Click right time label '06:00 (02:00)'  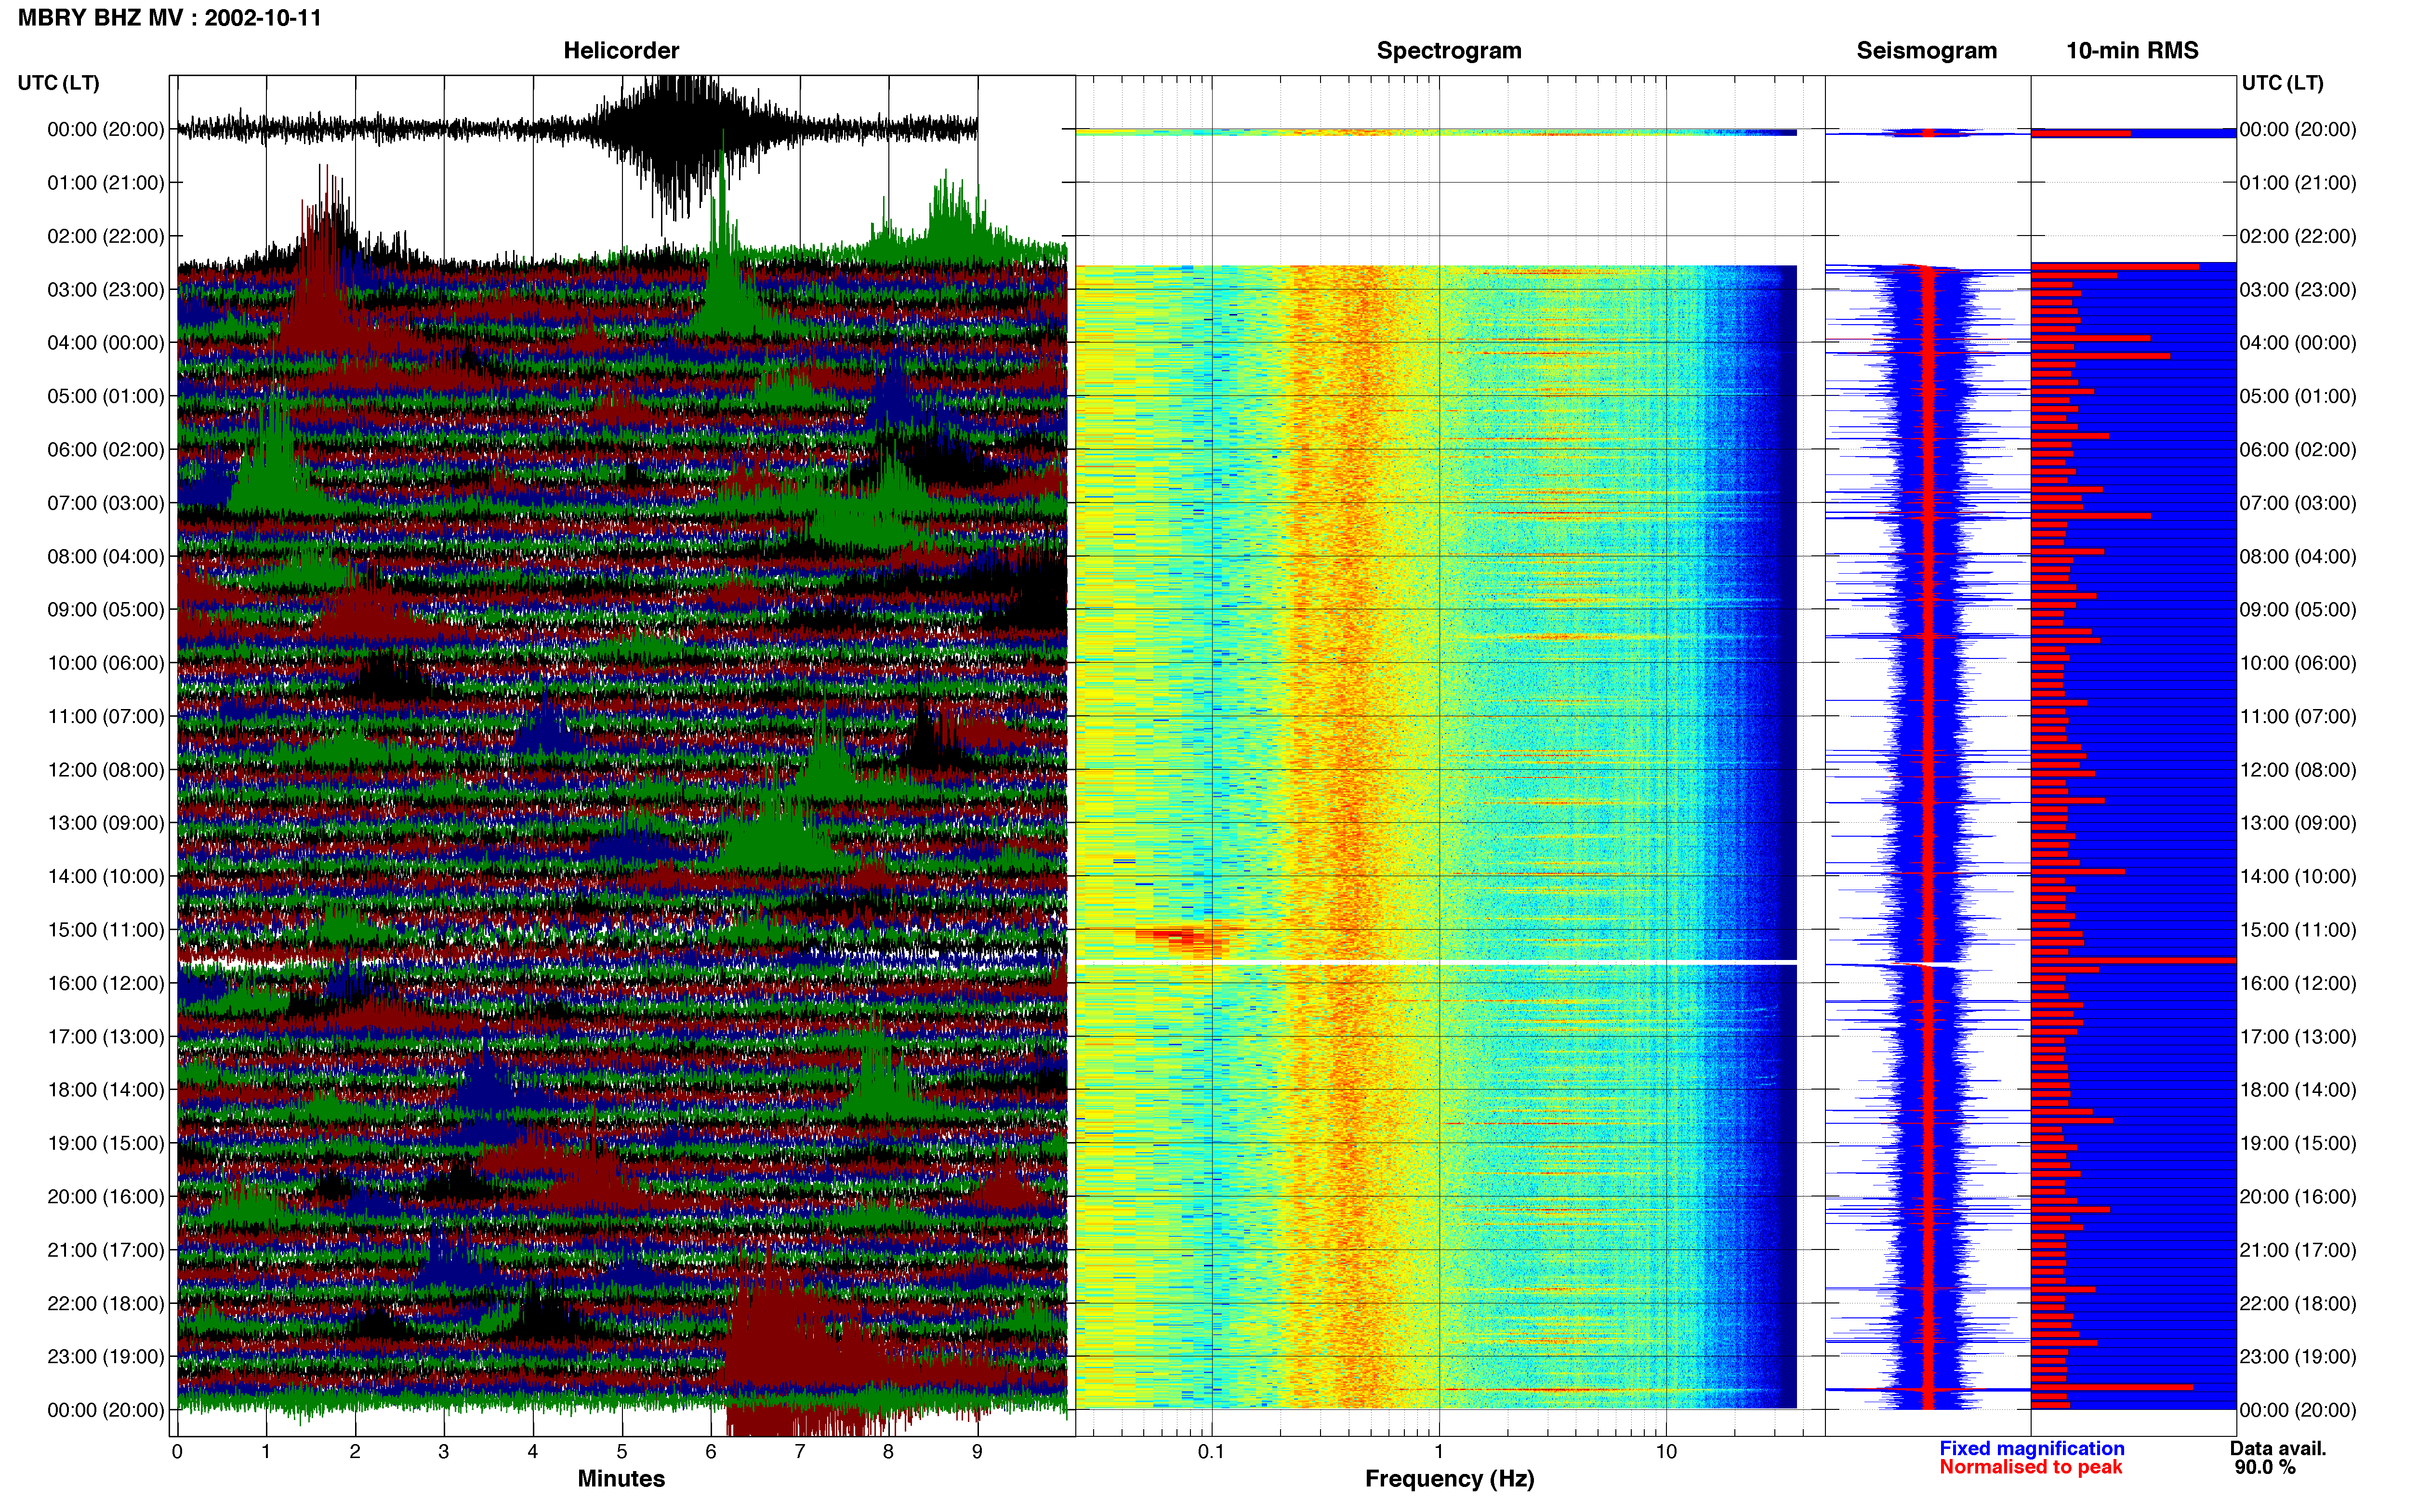point(2298,450)
